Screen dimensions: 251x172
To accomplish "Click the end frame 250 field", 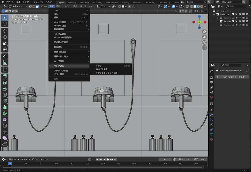I will click(200, 159).
